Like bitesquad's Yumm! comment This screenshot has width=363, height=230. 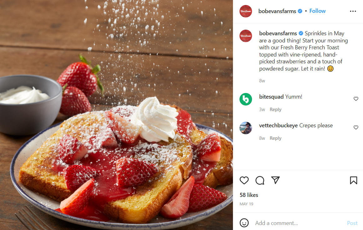coord(356,99)
